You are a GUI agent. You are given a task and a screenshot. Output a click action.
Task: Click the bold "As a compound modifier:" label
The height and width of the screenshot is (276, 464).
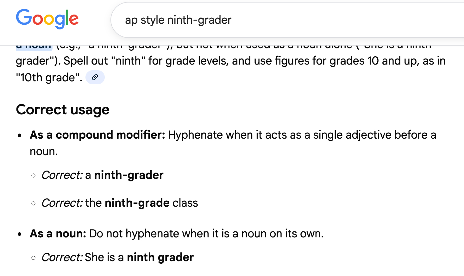[97, 135]
